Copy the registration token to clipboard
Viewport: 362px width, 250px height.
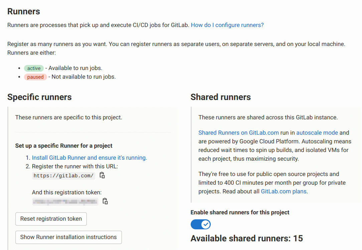(x=105, y=201)
